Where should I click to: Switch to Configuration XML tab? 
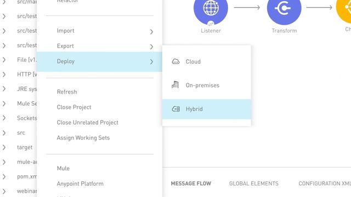[325, 183]
